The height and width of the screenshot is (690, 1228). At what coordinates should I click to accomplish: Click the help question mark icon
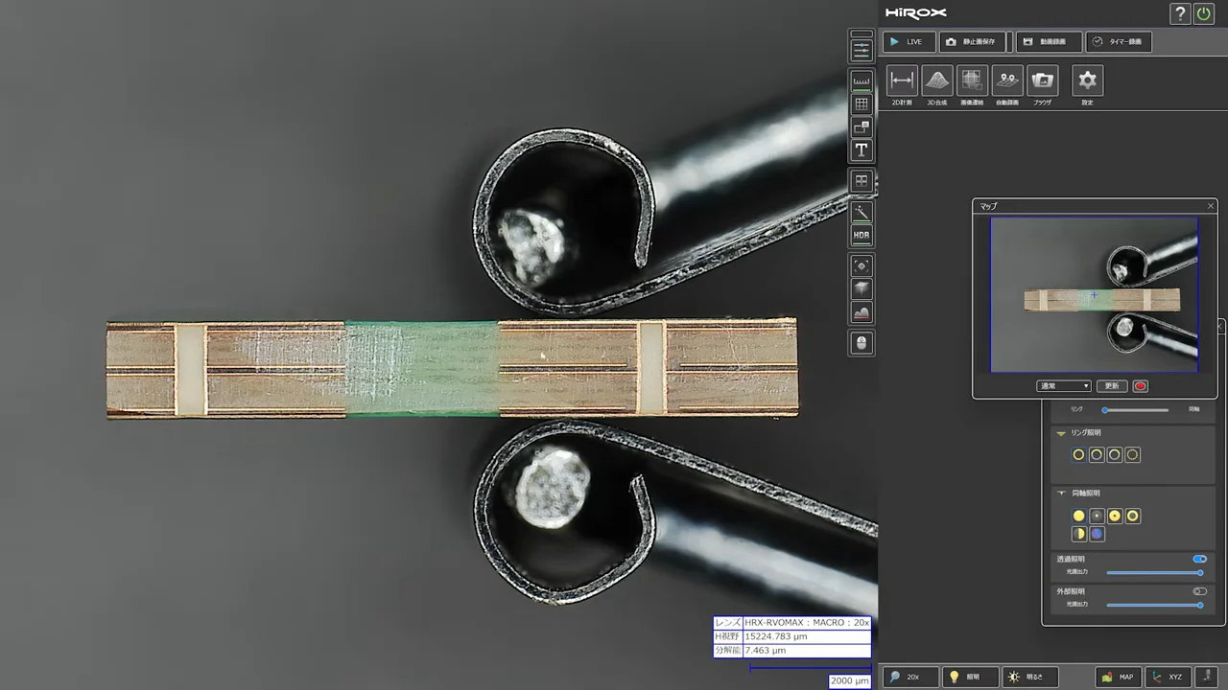pyautogui.click(x=1180, y=13)
